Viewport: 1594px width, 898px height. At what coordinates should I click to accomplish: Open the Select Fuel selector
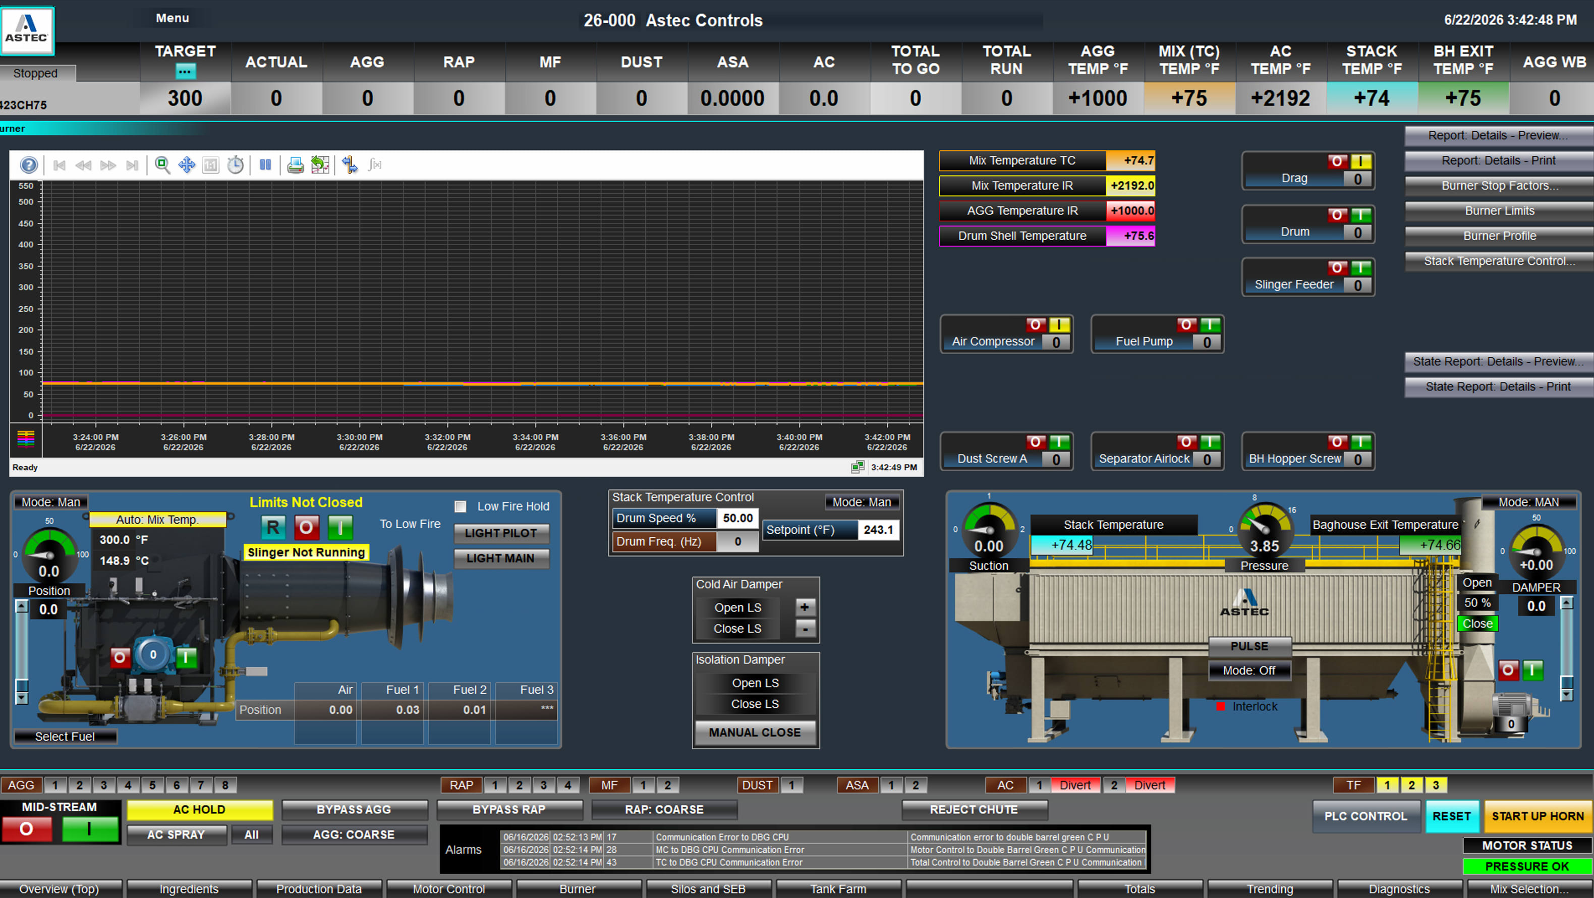pyautogui.click(x=65, y=737)
